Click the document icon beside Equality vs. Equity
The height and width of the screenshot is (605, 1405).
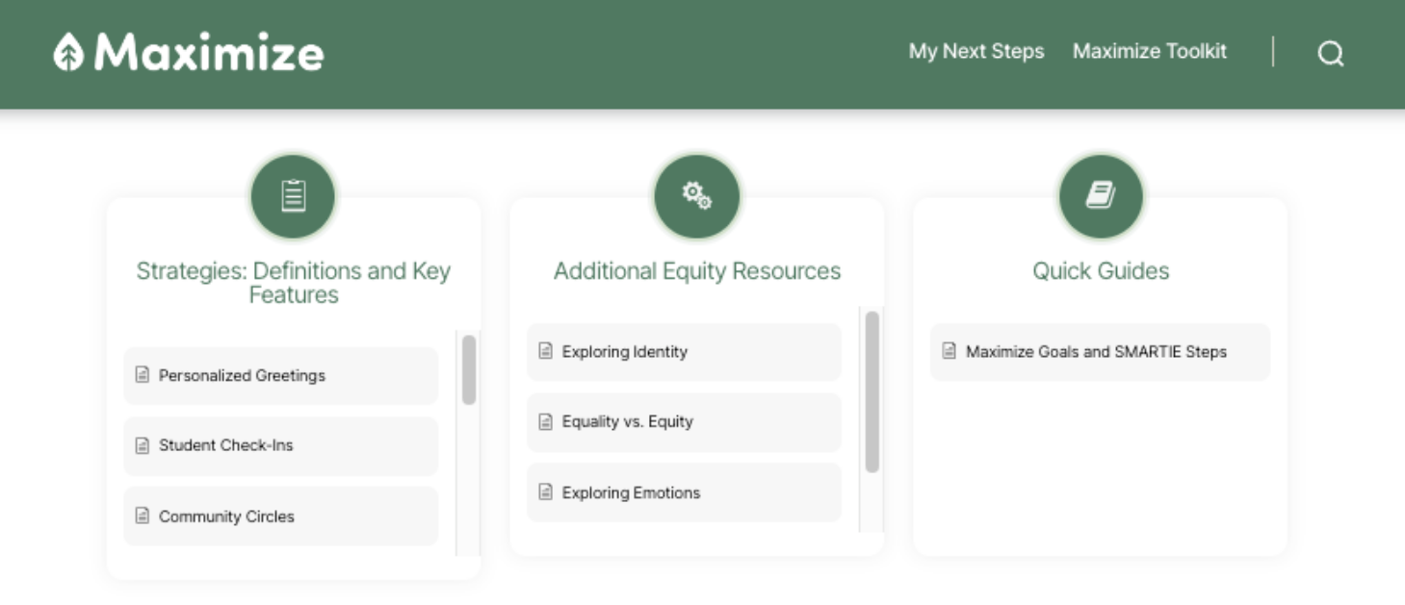(x=543, y=422)
